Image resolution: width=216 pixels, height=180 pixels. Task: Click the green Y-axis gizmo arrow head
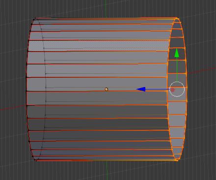coord(177,53)
